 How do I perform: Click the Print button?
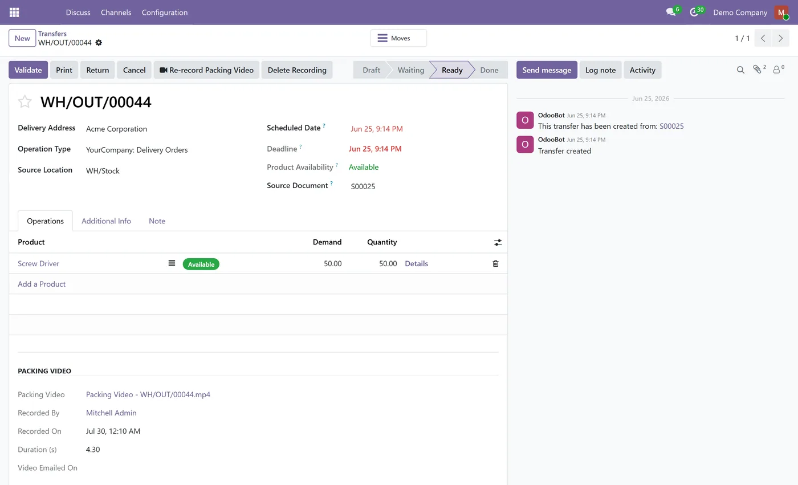coord(64,70)
